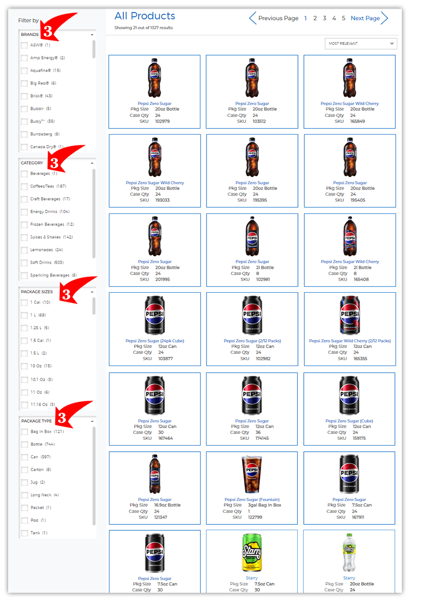Tick the Lemonades category checkbox

click(x=24, y=250)
